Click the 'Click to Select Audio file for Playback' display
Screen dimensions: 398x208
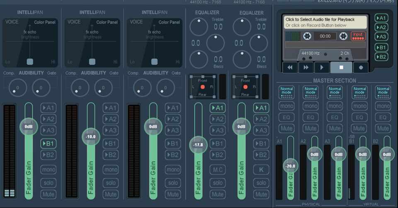325,22
